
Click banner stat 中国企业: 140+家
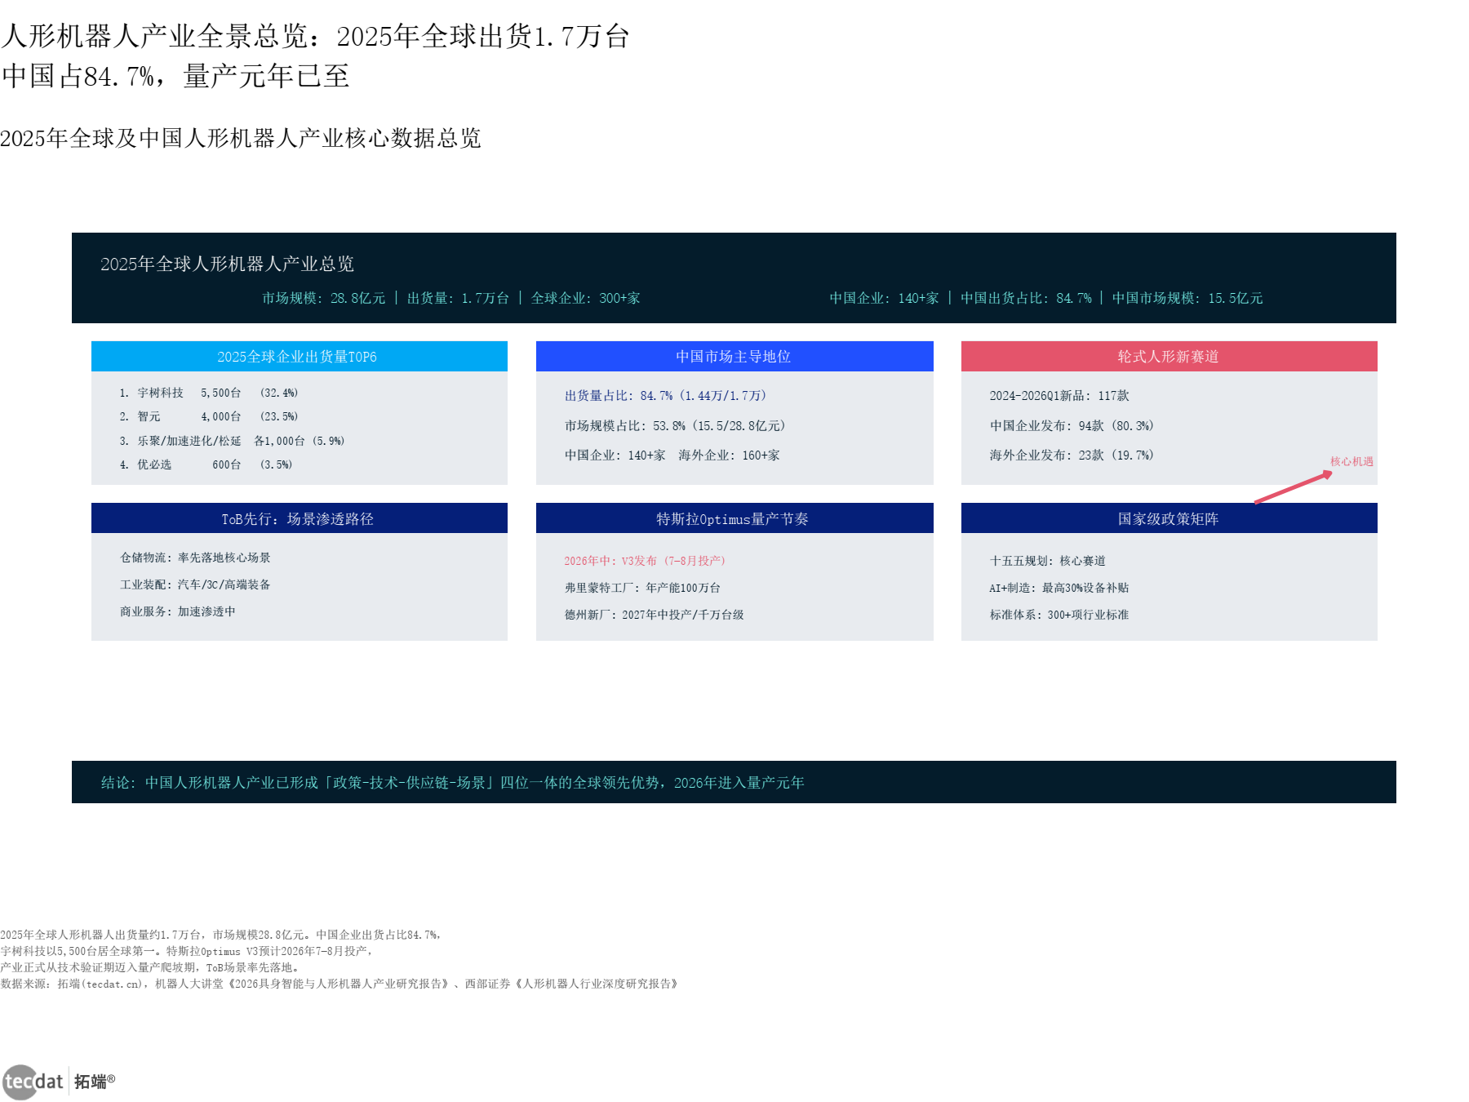[884, 298]
